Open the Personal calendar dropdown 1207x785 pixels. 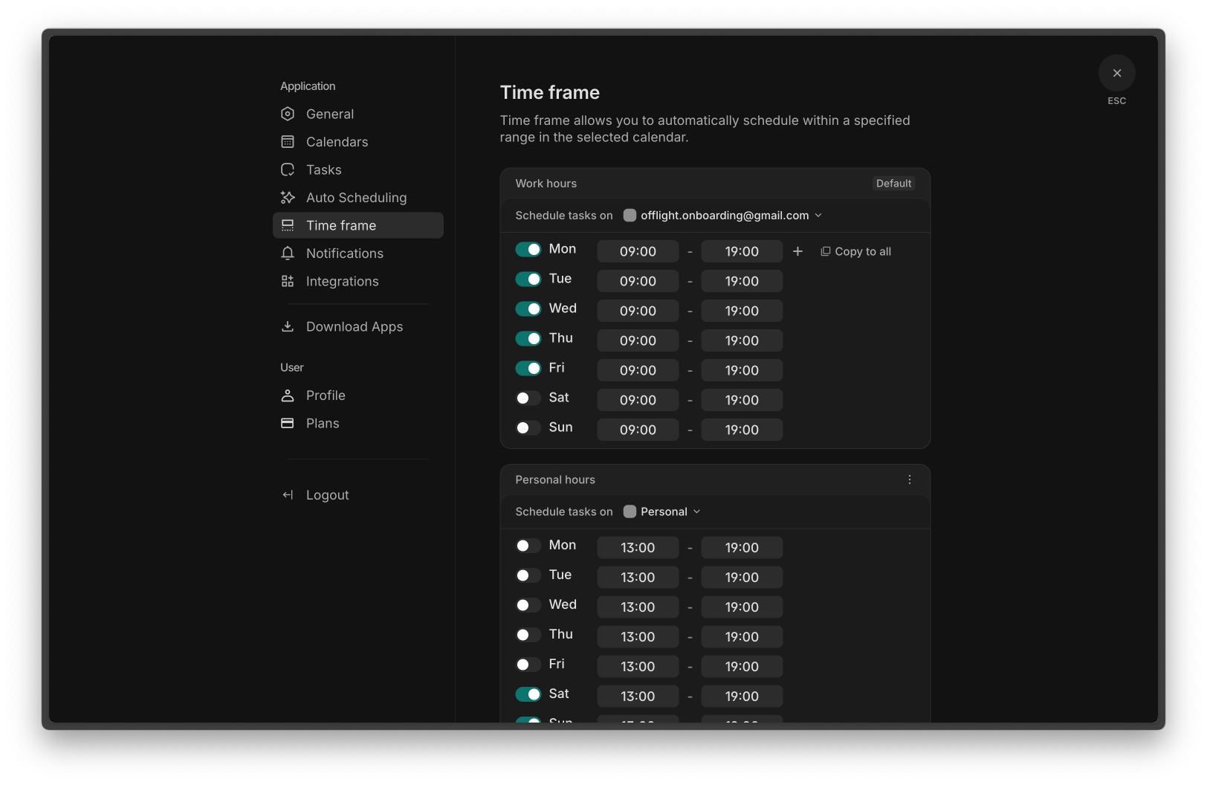click(x=662, y=511)
